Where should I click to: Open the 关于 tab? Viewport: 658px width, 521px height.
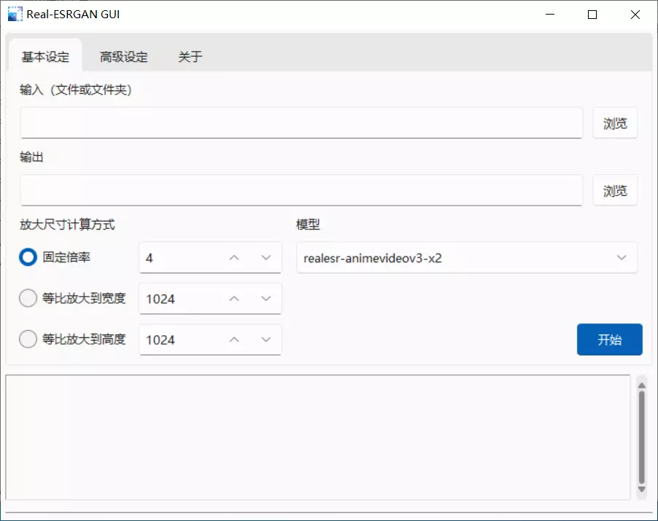pos(190,57)
